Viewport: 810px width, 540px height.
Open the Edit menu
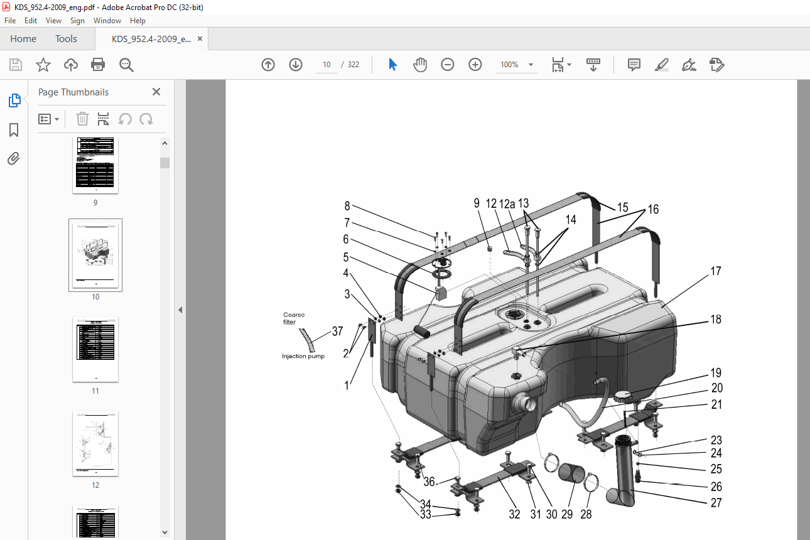point(31,21)
